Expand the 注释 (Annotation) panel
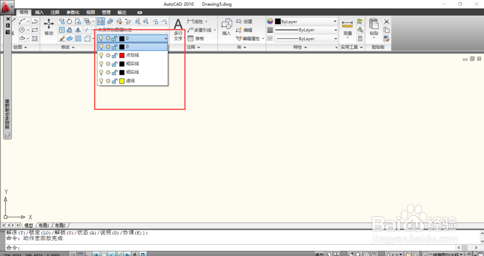The image size is (484, 256). coord(194,47)
